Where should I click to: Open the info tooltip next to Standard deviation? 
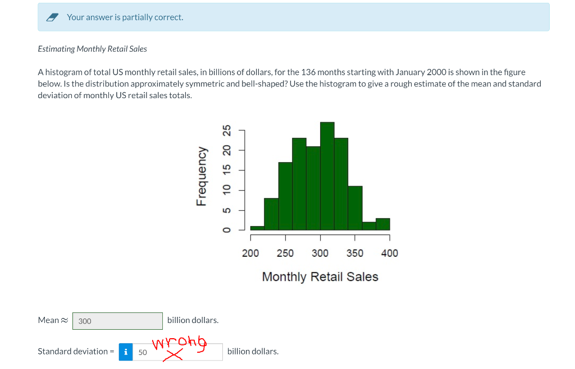(125, 352)
